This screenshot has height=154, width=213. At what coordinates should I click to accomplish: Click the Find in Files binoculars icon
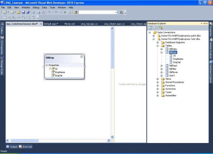[76, 12]
